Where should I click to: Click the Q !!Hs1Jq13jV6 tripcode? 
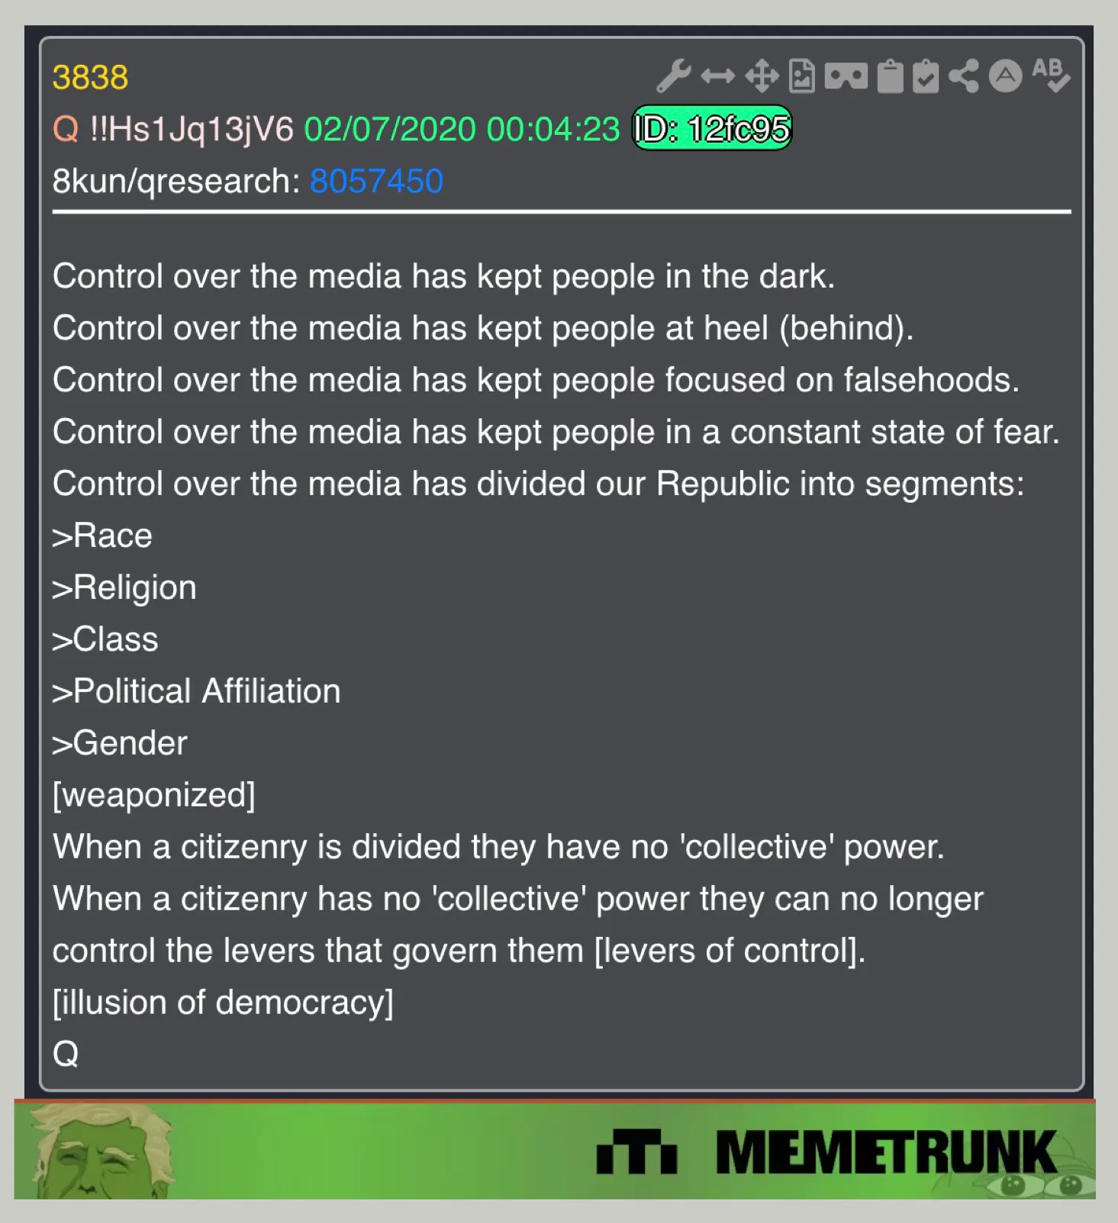tap(173, 130)
